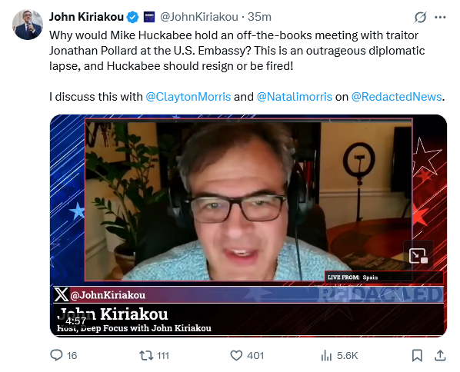This screenshot has height=372, width=460.
Task: Click the share upload icon
Action: pos(440,355)
